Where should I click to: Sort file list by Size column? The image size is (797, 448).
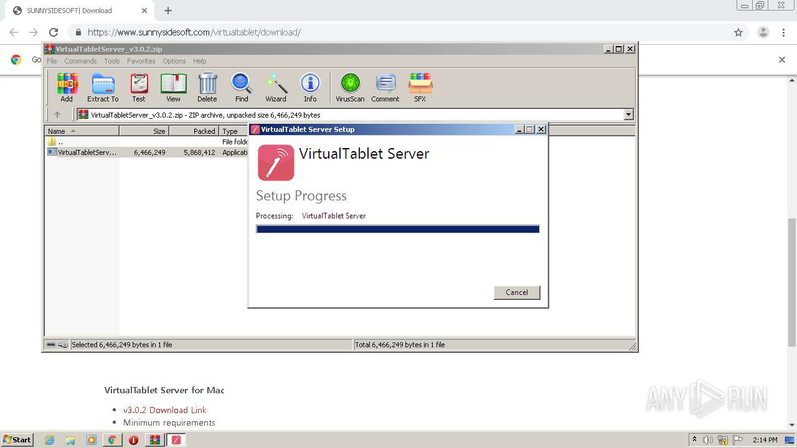tap(144, 131)
